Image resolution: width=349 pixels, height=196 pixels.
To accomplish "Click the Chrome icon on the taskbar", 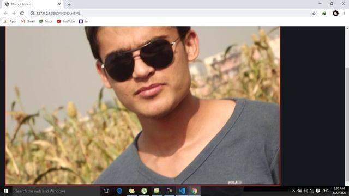I will tap(194, 191).
